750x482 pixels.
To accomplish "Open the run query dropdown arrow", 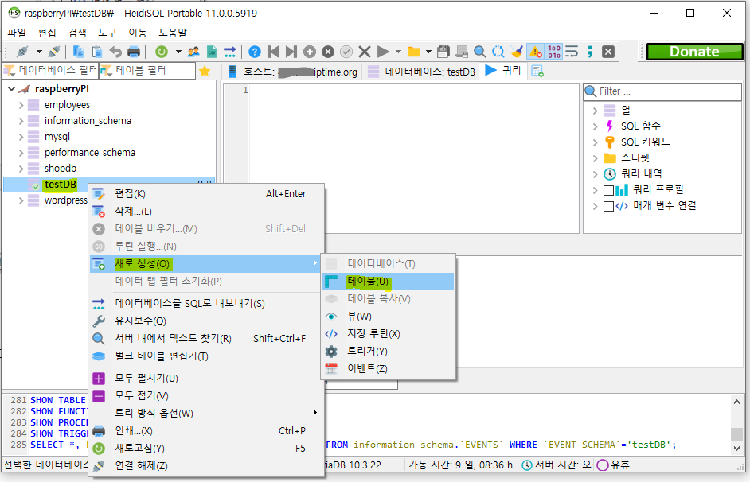I will pyautogui.click(x=398, y=52).
